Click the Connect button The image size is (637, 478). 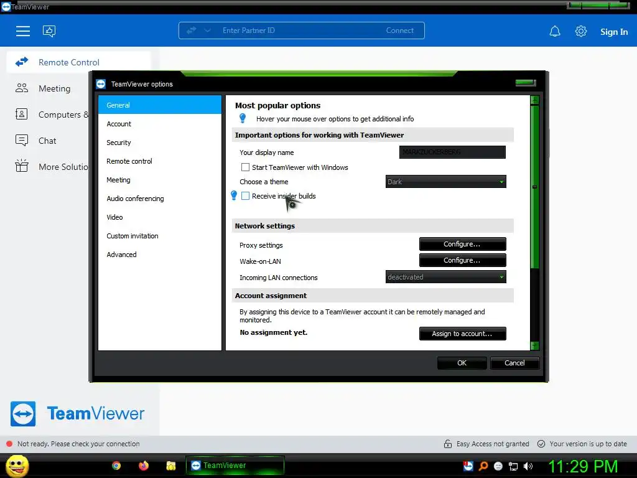pyautogui.click(x=400, y=30)
